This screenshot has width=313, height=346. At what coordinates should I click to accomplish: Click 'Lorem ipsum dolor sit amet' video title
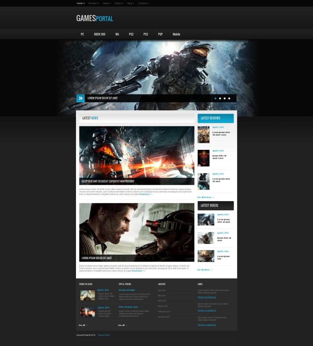pyautogui.click(x=224, y=221)
